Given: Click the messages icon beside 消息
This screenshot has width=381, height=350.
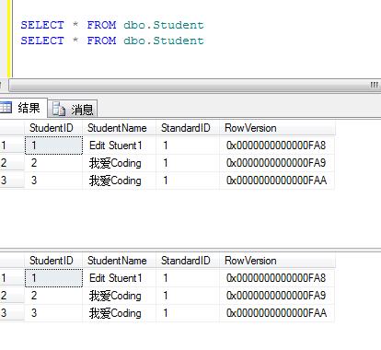Looking at the screenshot, I should [x=59, y=109].
